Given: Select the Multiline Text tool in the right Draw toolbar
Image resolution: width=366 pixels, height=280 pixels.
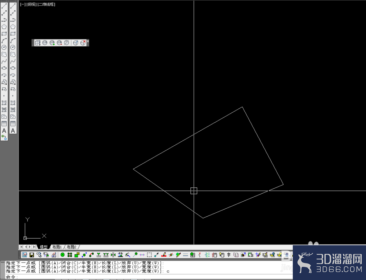Looking at the screenshot, I should tap(13, 131).
